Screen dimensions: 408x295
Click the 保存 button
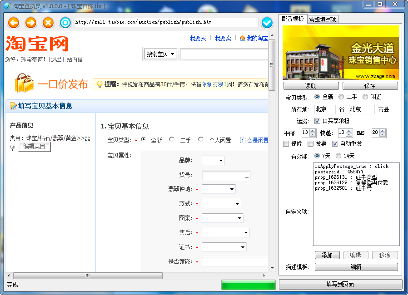pos(370,86)
